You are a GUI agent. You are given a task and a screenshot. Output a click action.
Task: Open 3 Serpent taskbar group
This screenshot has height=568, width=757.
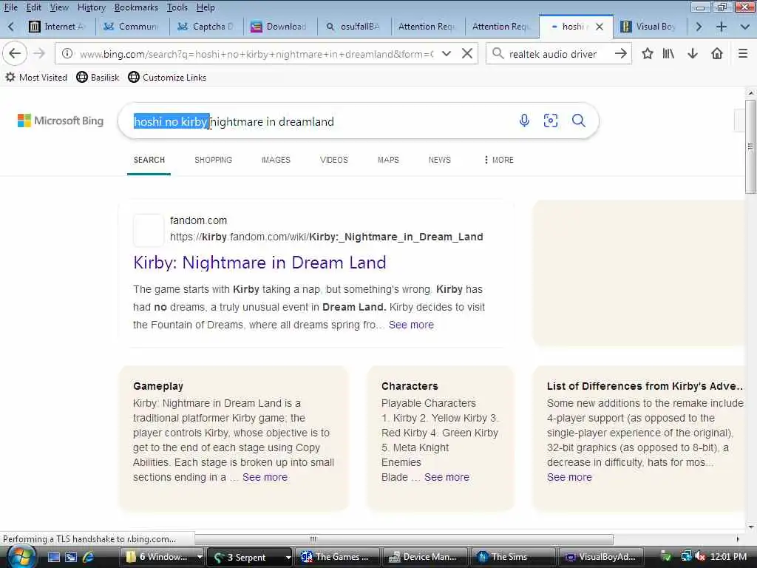coord(250,557)
